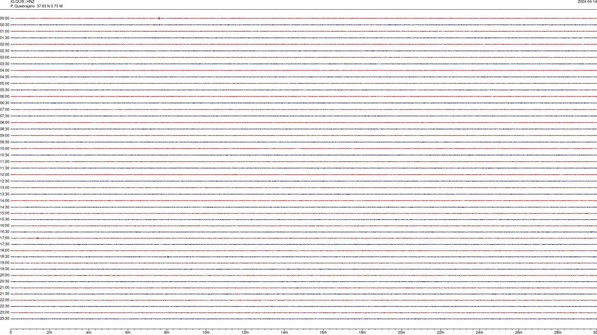
Task: Select the 04:00 time label
Action: (x=5, y=70)
